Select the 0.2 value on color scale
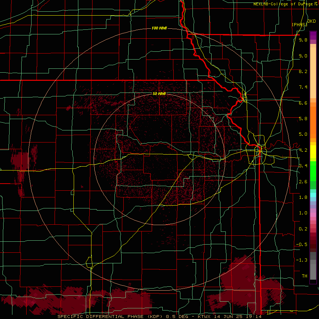The height and width of the screenshot is (319, 319). pos(303,229)
